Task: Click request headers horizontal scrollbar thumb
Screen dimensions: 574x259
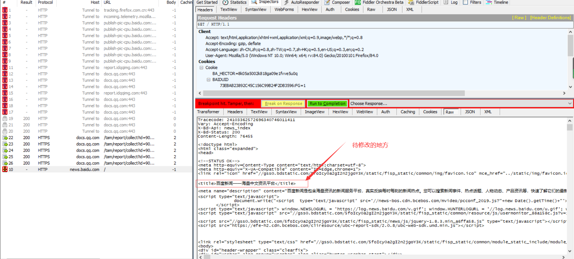Action: (x=334, y=93)
